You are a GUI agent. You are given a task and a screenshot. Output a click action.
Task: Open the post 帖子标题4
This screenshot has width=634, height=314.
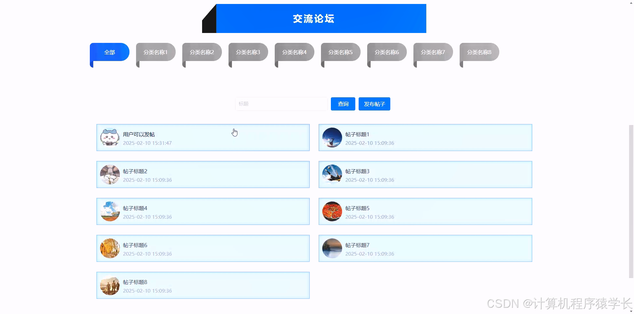(x=203, y=211)
